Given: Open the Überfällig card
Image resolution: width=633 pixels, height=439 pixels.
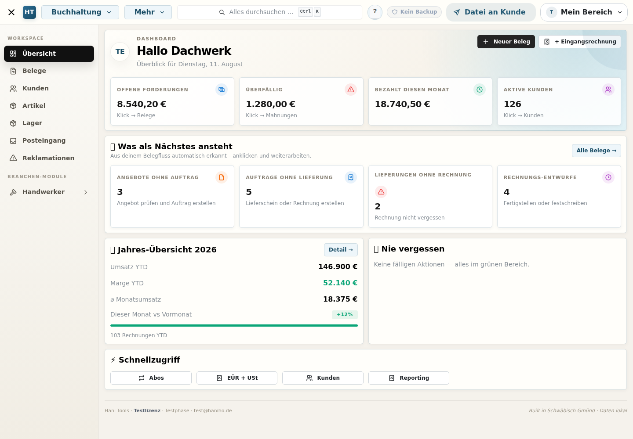Looking at the screenshot, I should coord(301,101).
